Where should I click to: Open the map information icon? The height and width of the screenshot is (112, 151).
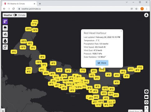click(146, 91)
